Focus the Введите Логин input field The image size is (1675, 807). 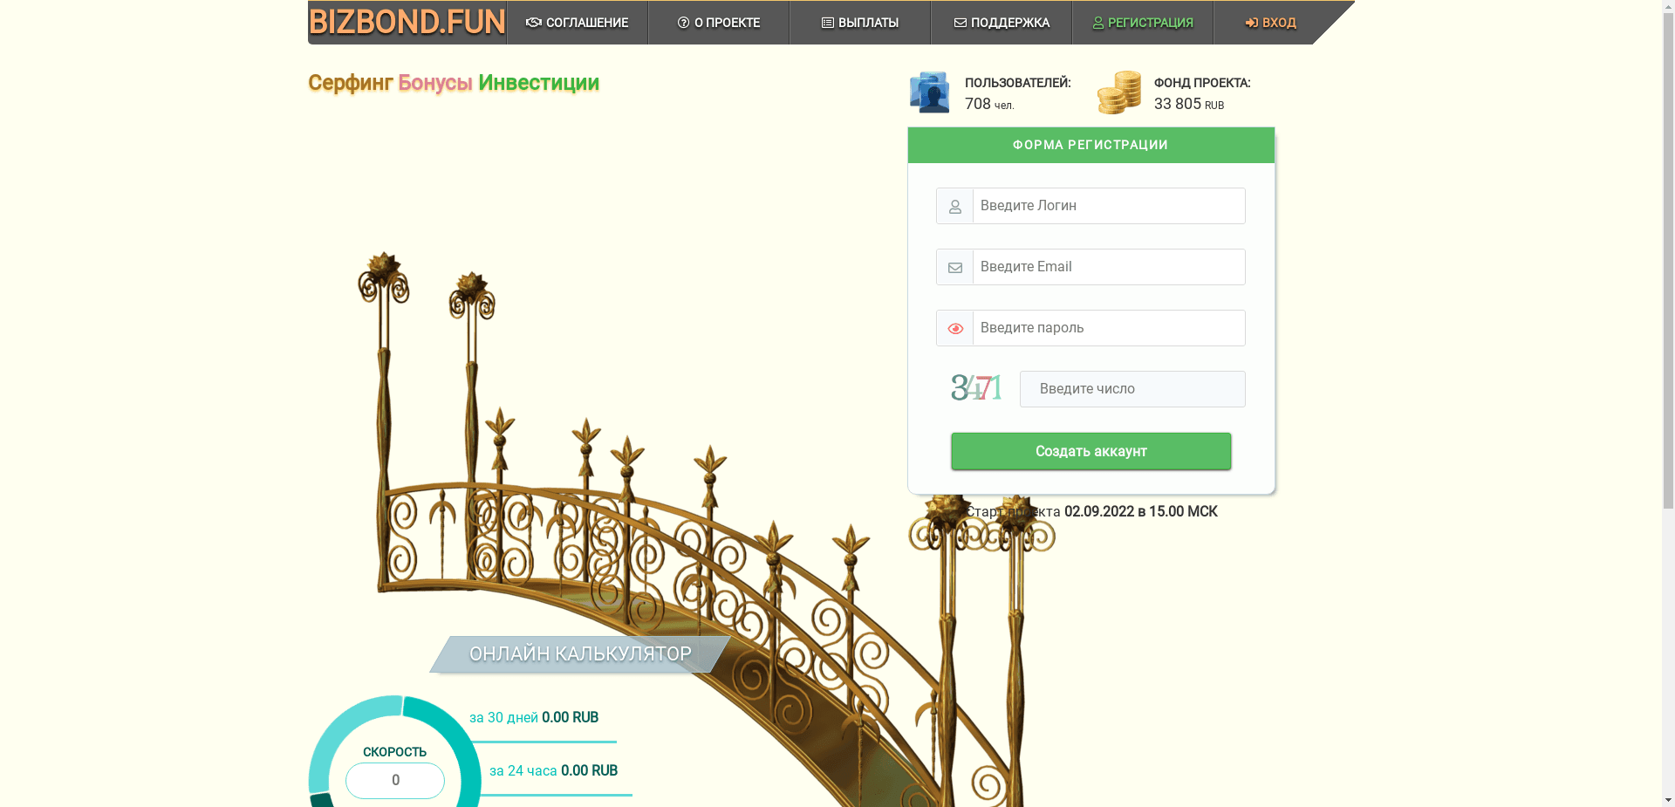pos(1108,206)
